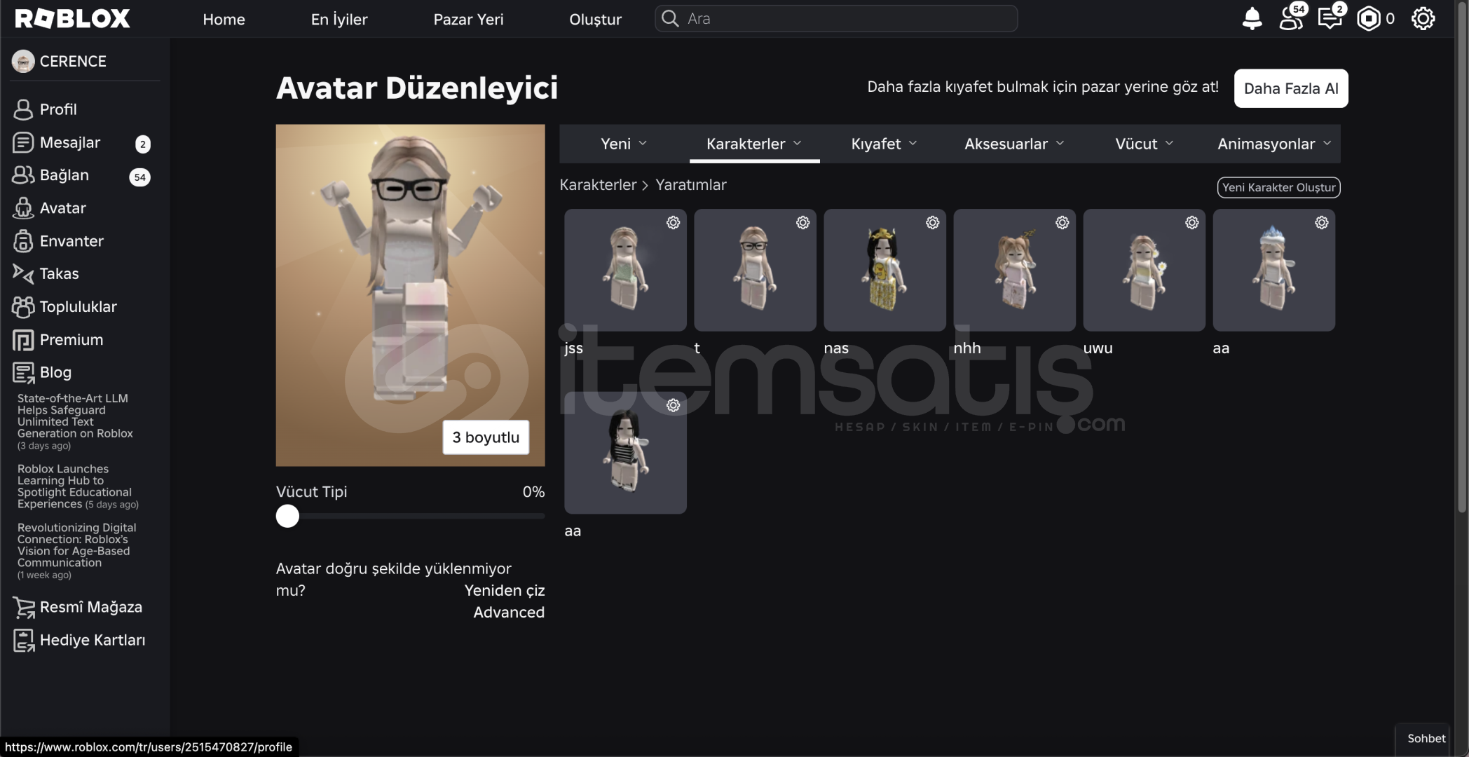Expand the Aksesuarlar dropdown tab
This screenshot has height=757, width=1469.
point(1014,144)
